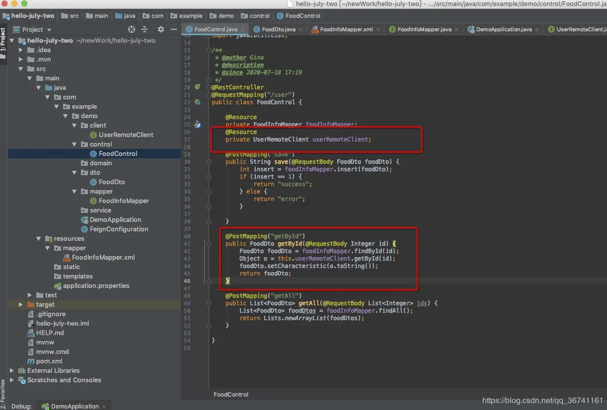Select UserRemoteClient in the project tree
The height and width of the screenshot is (410, 607).
(x=126, y=135)
